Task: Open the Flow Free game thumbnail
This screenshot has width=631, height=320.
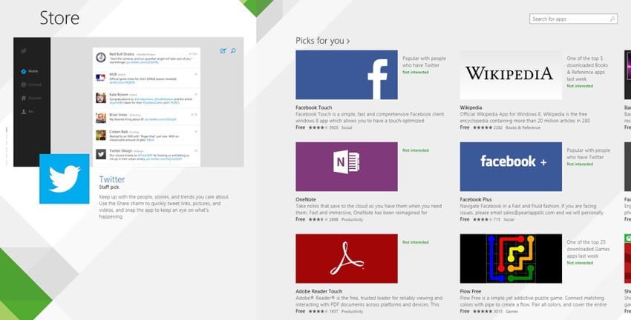Action: [x=511, y=259]
